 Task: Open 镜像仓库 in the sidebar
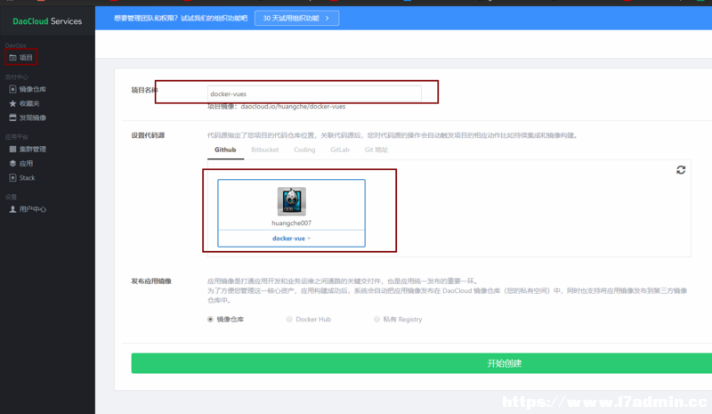33,89
